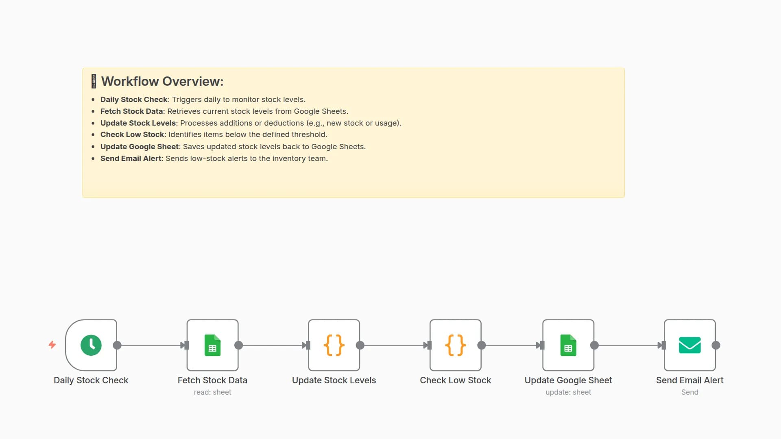Open the Daily Stock Check clock icon
Image resolution: width=781 pixels, height=439 pixels.
coord(91,345)
